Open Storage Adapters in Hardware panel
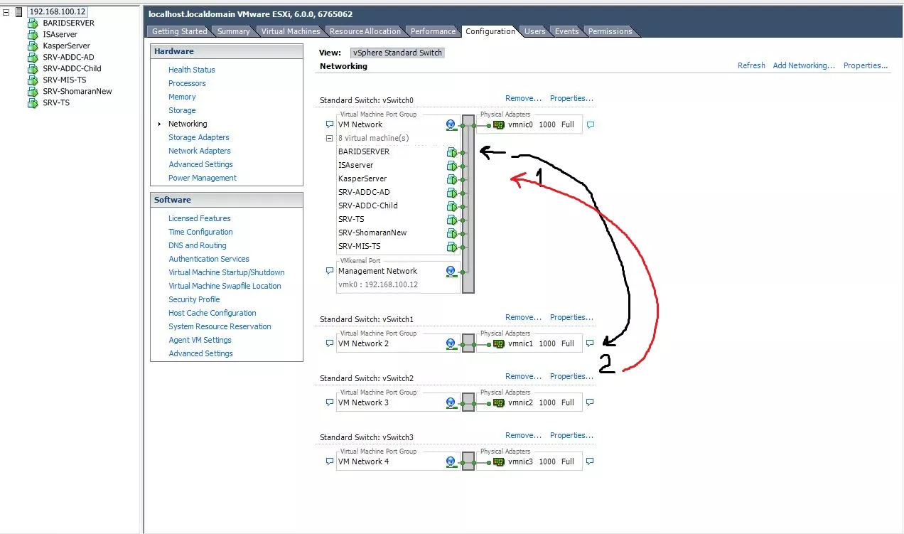 199,137
